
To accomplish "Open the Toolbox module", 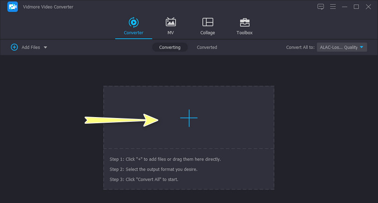I will tap(244, 26).
